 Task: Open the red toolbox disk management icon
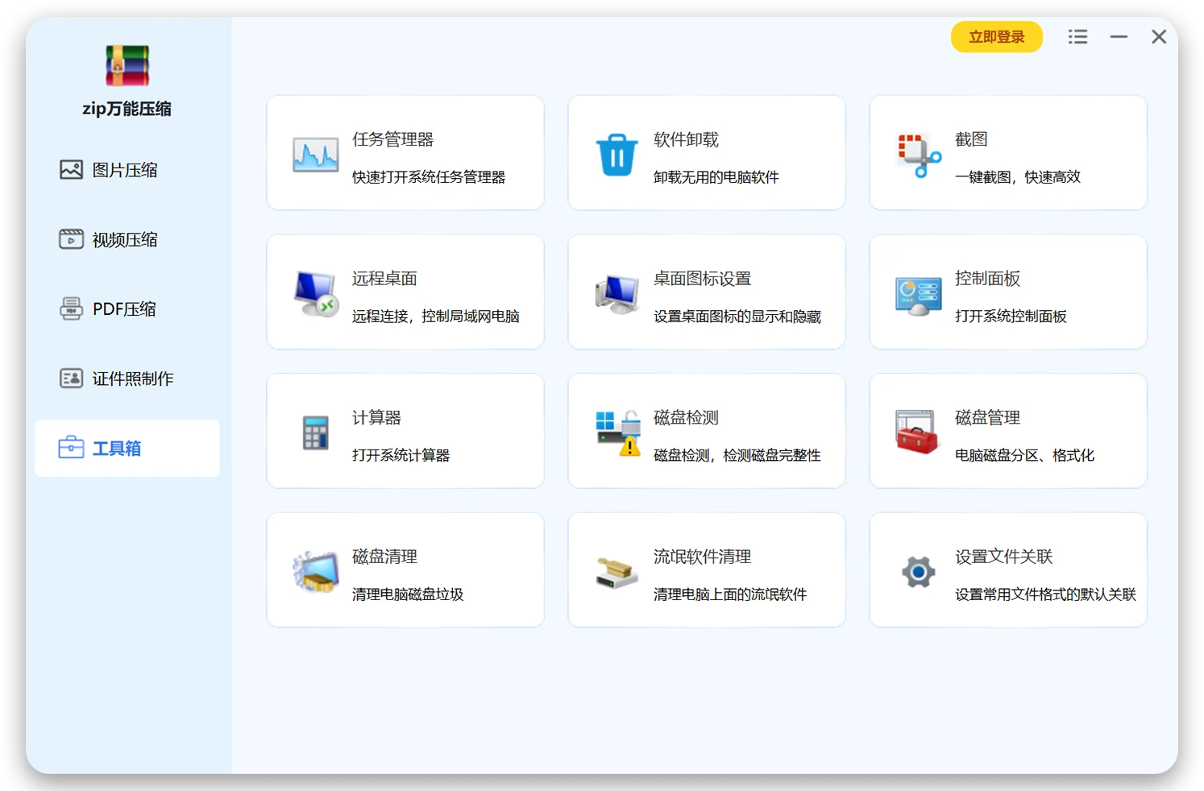917,432
